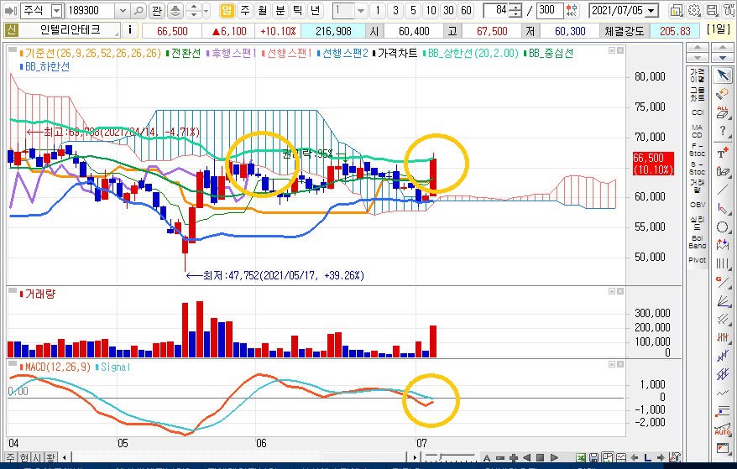Open the stock code 189300 history dropdown
Image resolution: width=737 pixels, height=469 pixels.
pos(123,10)
